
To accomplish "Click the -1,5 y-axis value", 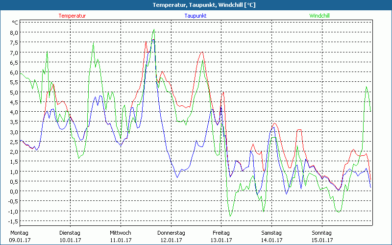I will point(13,221).
